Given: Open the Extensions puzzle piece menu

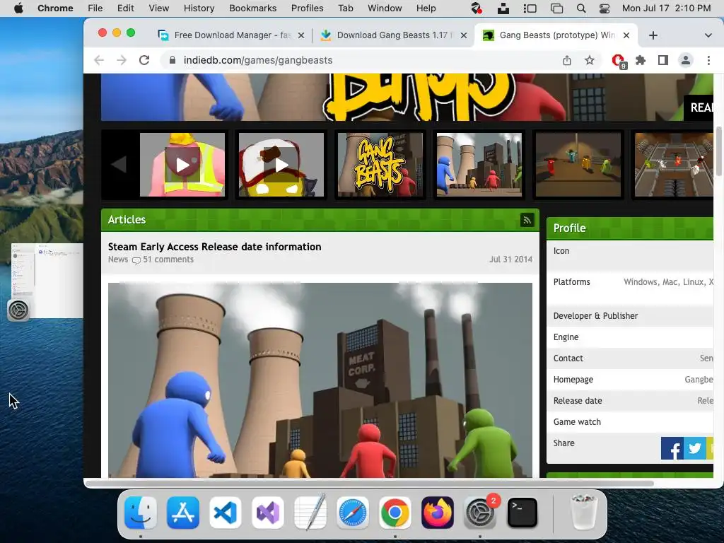Looking at the screenshot, I should pyautogui.click(x=641, y=60).
